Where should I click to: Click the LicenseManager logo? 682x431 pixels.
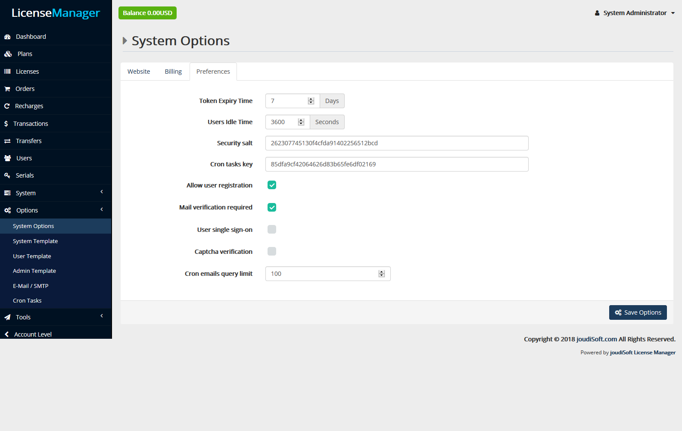(56, 13)
